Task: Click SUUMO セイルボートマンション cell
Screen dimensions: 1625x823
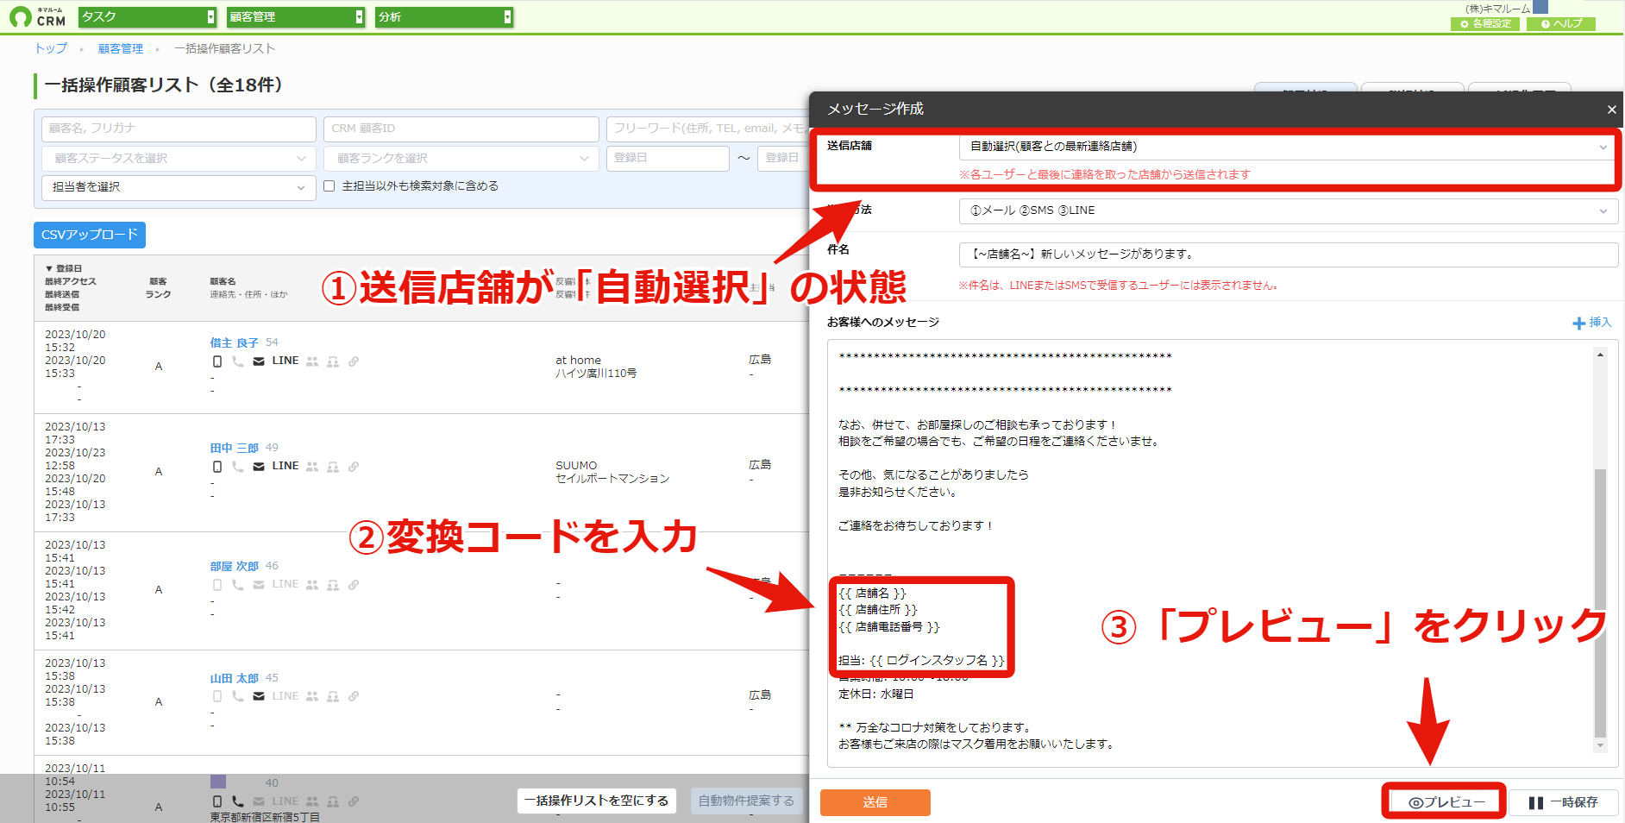Action: coord(612,472)
